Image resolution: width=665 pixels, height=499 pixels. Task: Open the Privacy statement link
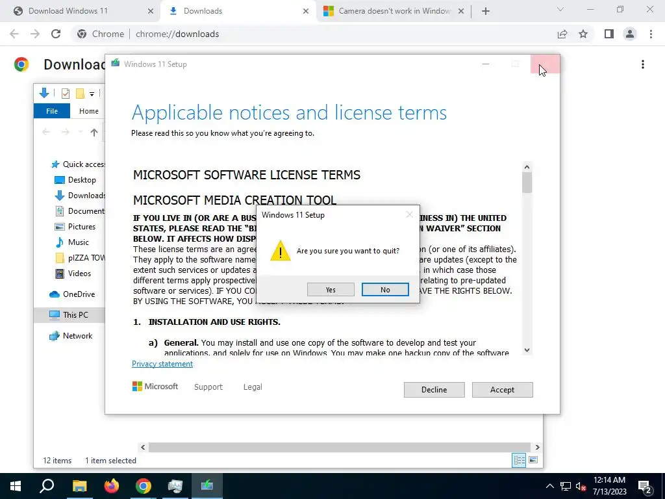[x=162, y=364]
